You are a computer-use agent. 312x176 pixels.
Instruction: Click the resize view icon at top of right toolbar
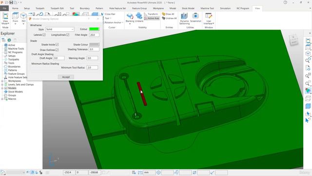click(308, 41)
